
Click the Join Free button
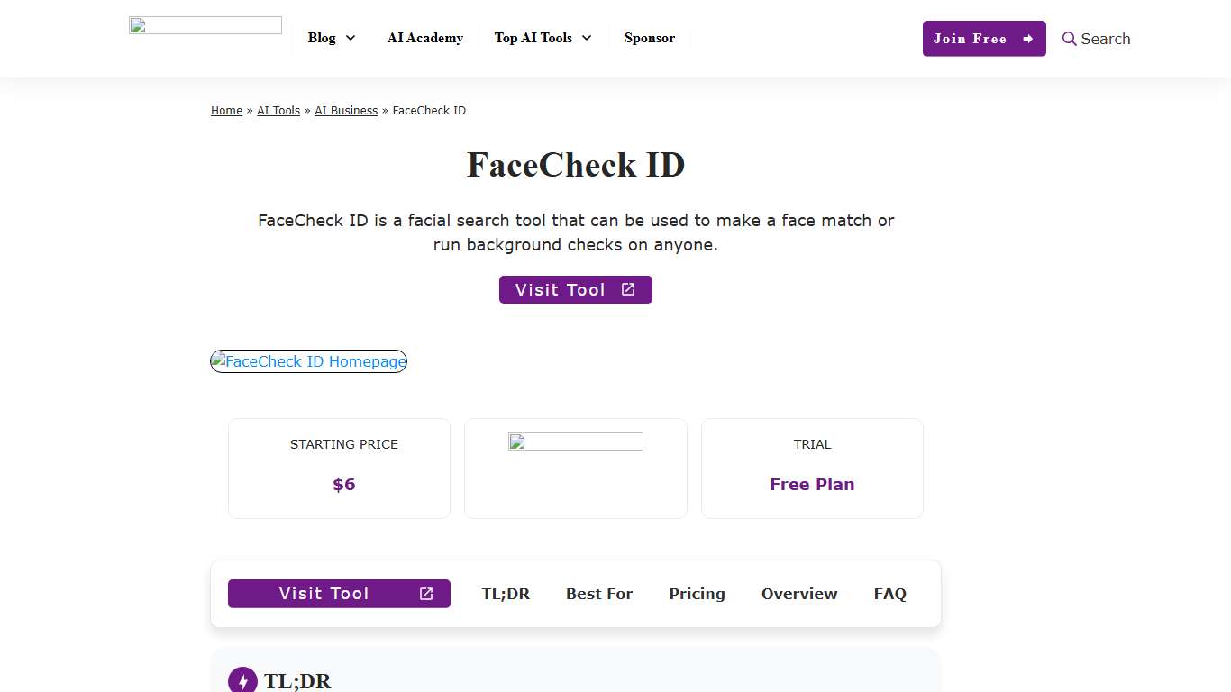(x=984, y=39)
